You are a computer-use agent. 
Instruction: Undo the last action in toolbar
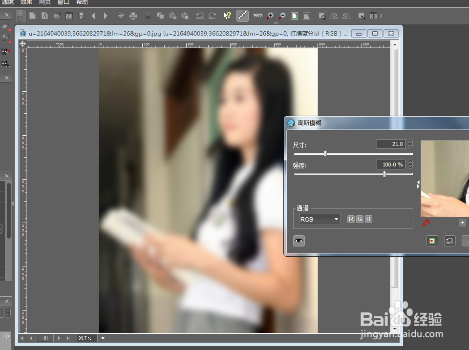coord(200,16)
